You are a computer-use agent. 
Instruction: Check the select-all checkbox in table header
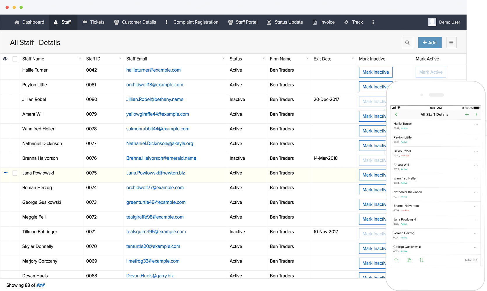point(15,59)
